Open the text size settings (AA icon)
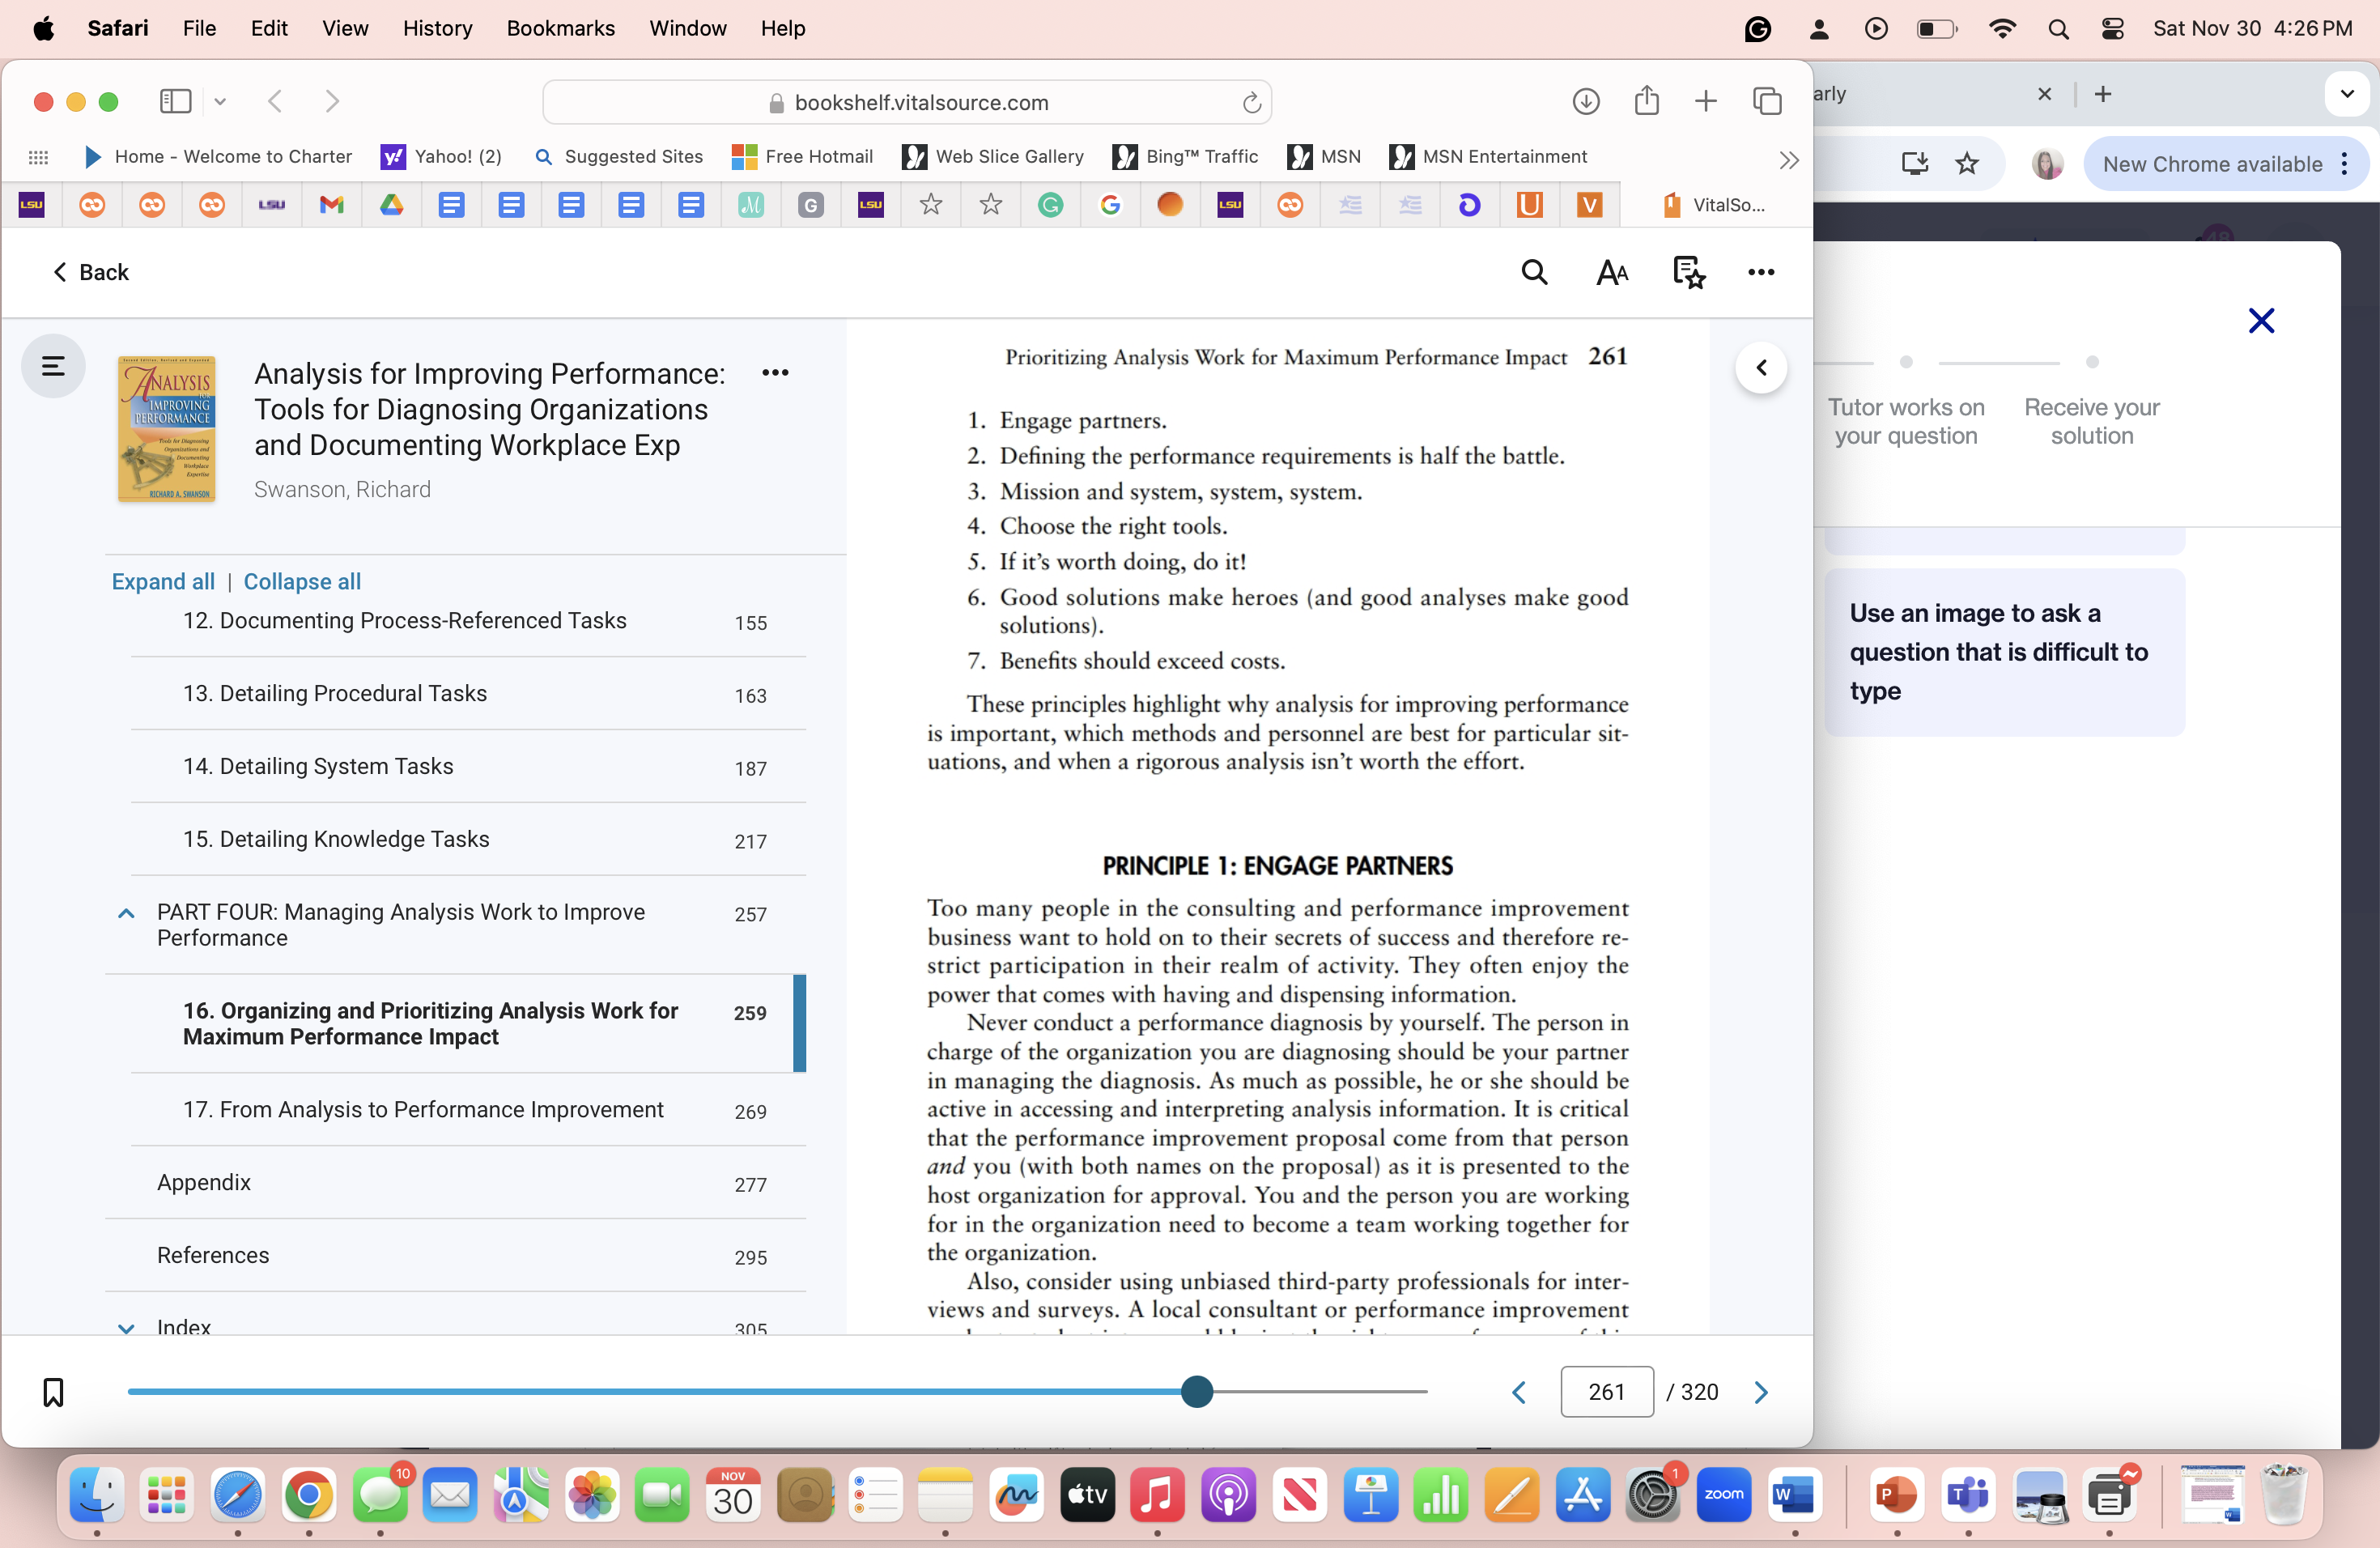This screenshot has height=1548, width=2380. pos(1611,272)
